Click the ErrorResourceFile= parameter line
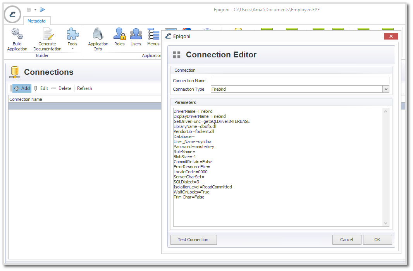Screen dimensions: 413x271 click(192, 167)
